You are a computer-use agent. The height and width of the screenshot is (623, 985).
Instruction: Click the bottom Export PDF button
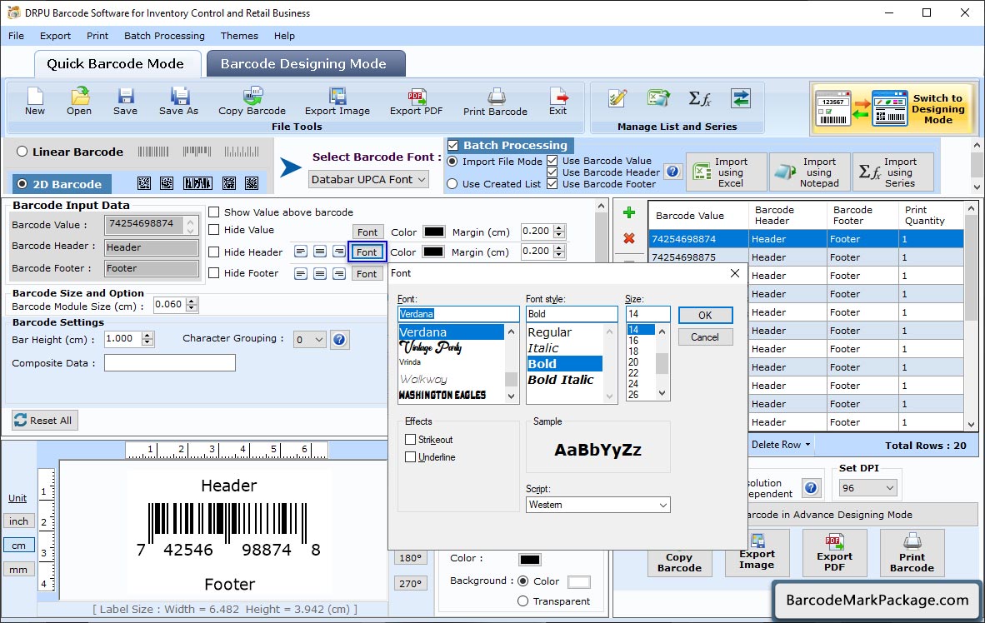tap(834, 553)
